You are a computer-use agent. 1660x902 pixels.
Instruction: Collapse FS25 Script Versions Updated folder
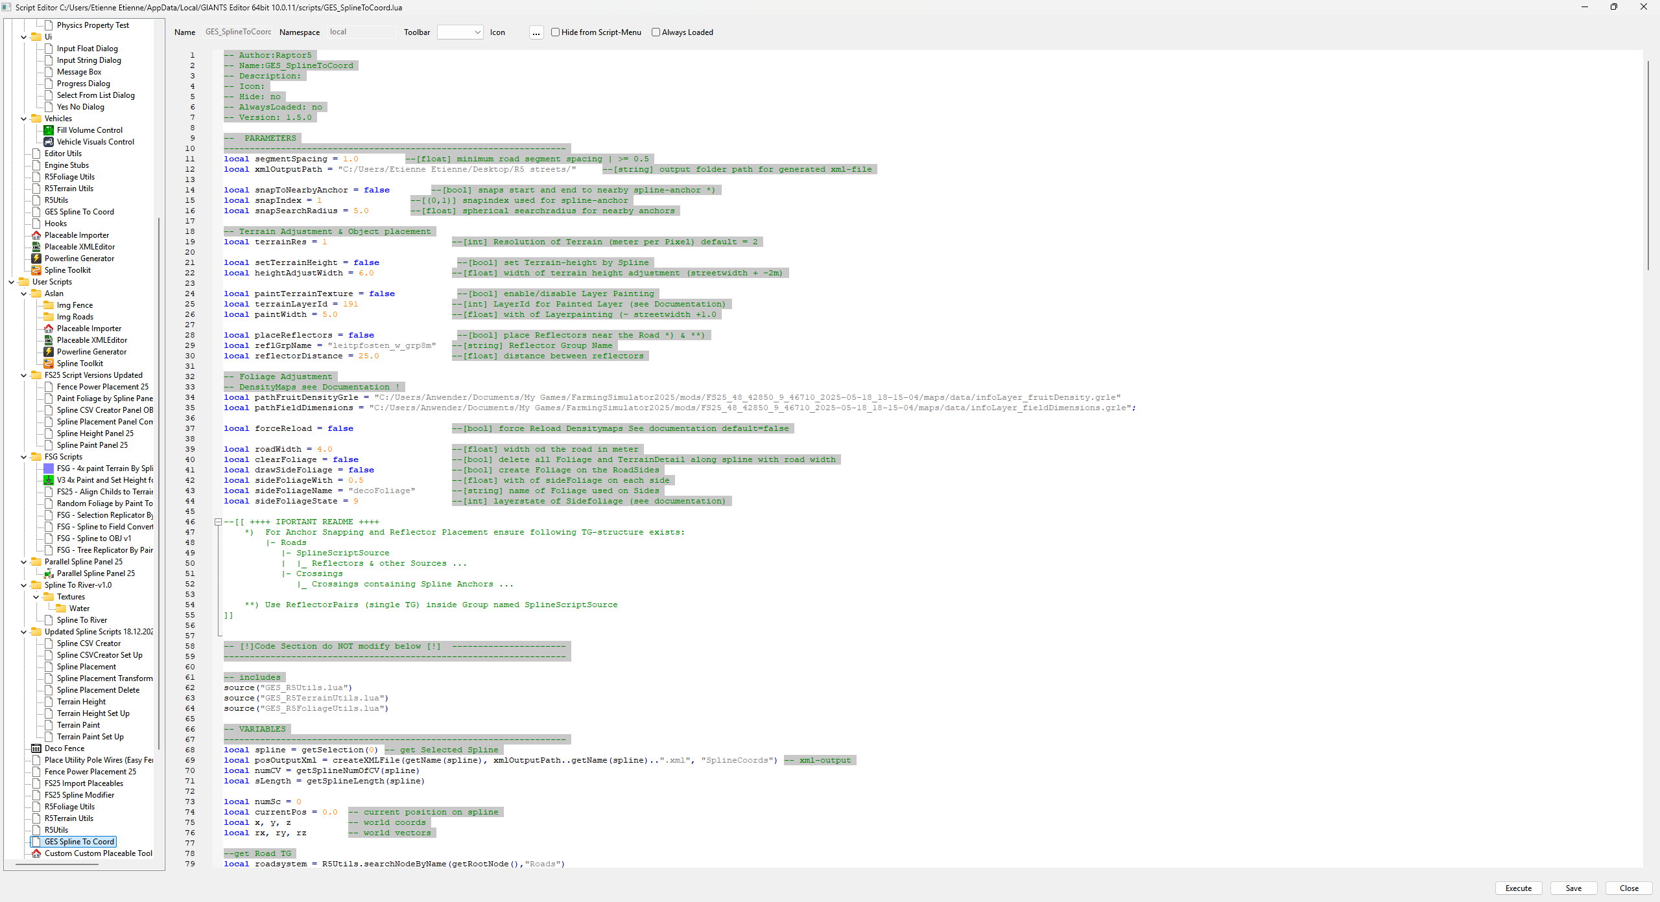[x=24, y=375]
